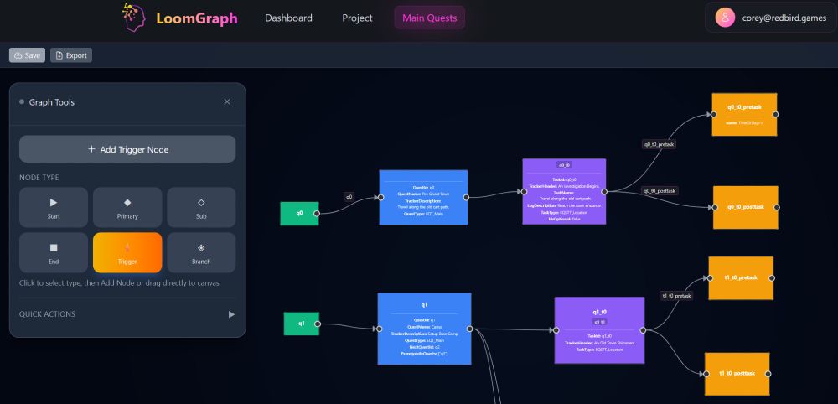Close the Graph Tools panel
The width and height of the screenshot is (838, 404).
pos(227,101)
